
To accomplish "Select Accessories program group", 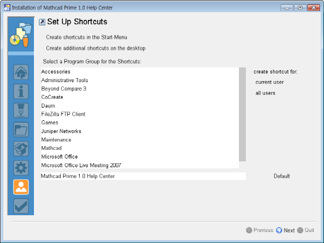I will 140,72.
